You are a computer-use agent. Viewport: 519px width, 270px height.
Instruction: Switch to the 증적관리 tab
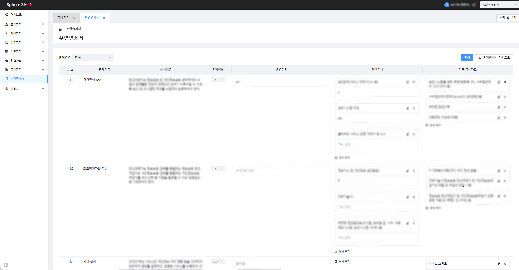pos(63,18)
